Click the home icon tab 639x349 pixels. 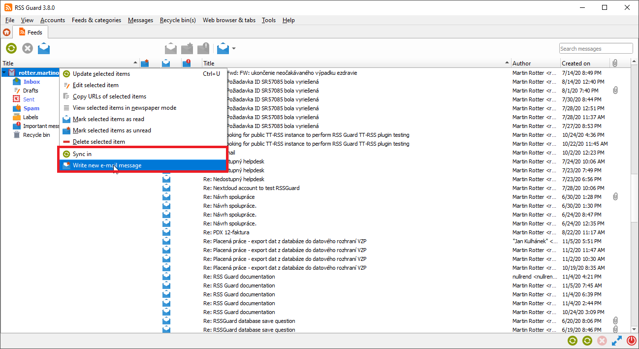(6, 32)
